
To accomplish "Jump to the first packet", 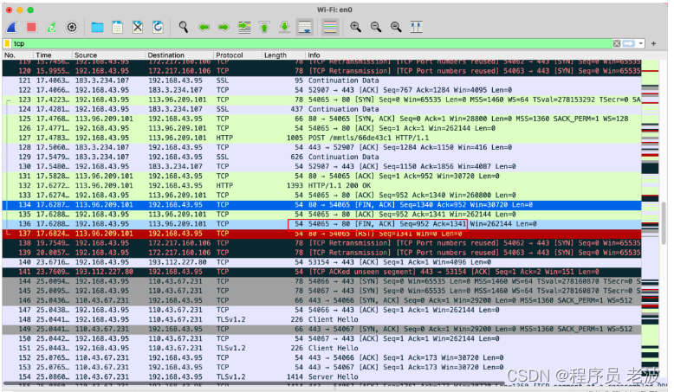I will pyautogui.click(x=264, y=28).
